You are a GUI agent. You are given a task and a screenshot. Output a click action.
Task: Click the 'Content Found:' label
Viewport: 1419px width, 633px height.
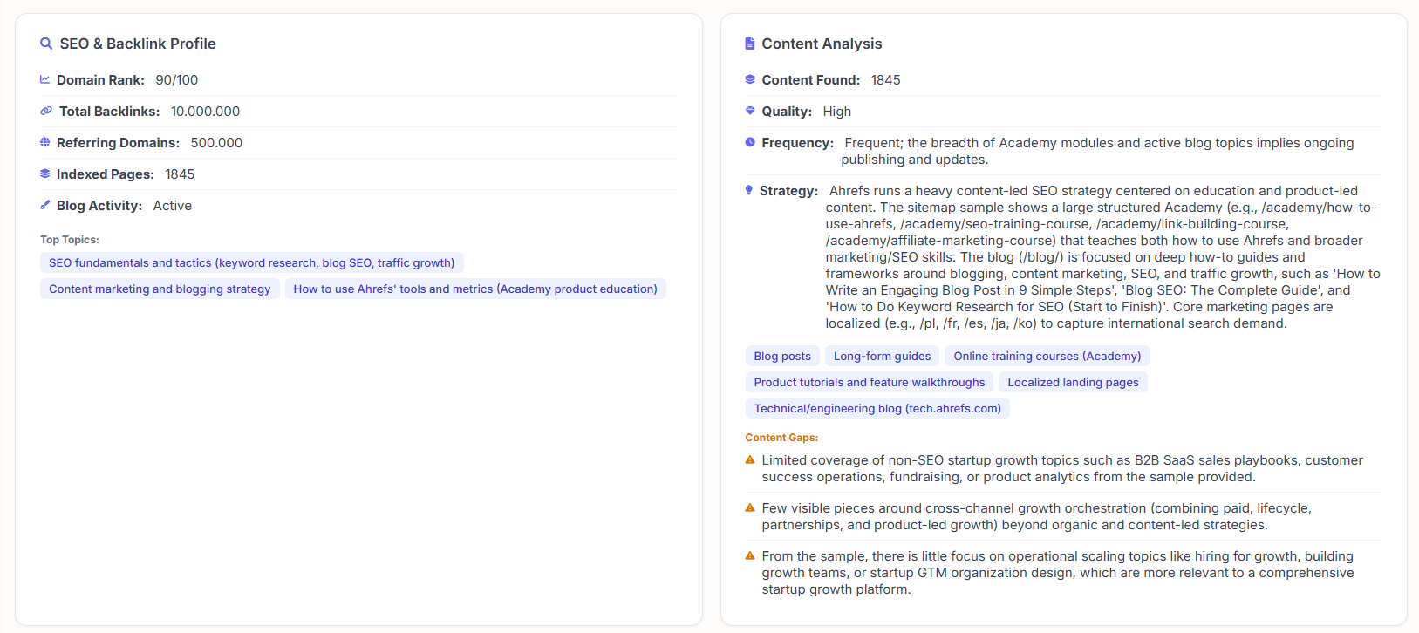pyautogui.click(x=811, y=79)
